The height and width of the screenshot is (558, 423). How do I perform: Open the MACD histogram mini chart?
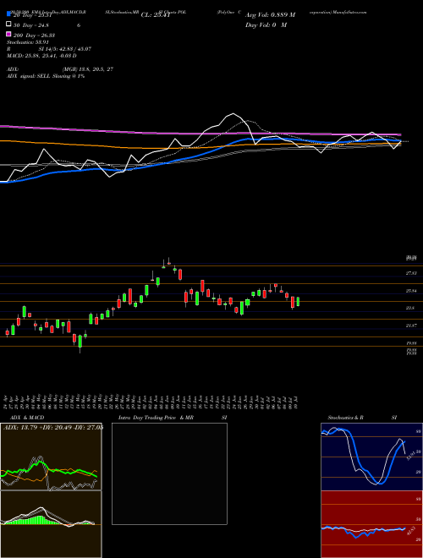[x=51, y=524]
